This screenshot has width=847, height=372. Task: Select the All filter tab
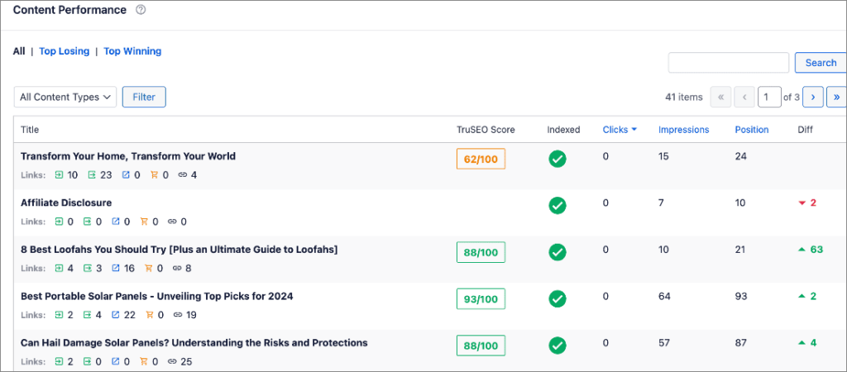(x=19, y=51)
